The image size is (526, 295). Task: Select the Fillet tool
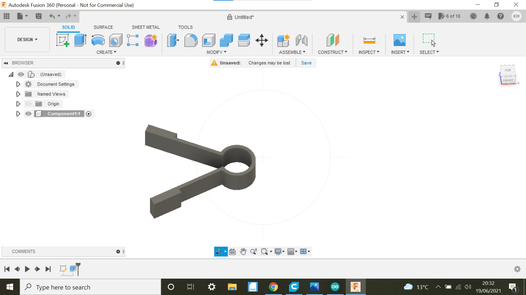tap(191, 40)
